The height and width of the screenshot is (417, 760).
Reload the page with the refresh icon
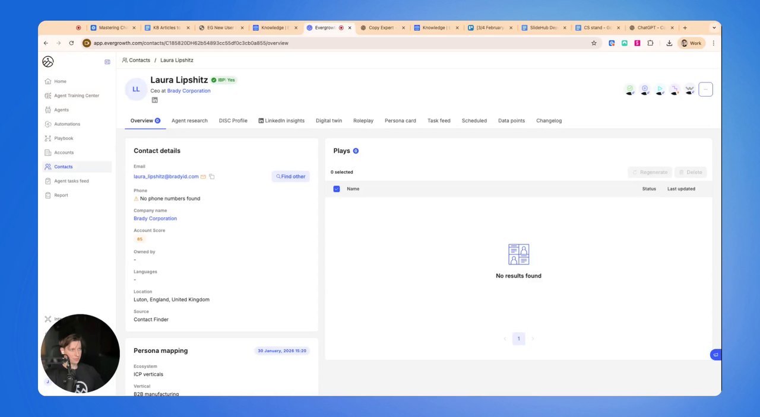coord(71,43)
